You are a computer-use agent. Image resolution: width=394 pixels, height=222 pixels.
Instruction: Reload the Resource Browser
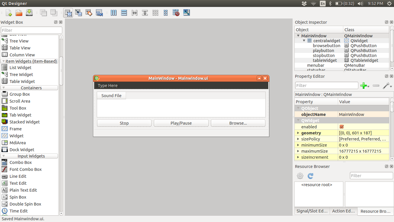click(310, 176)
